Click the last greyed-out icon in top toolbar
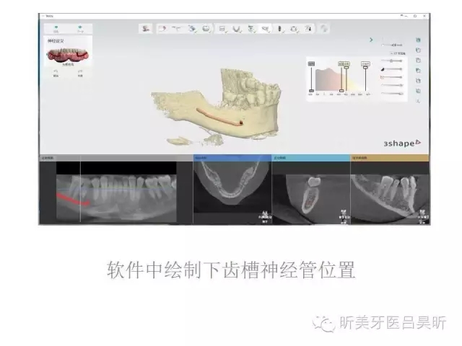The image size is (462, 346). click(325, 29)
